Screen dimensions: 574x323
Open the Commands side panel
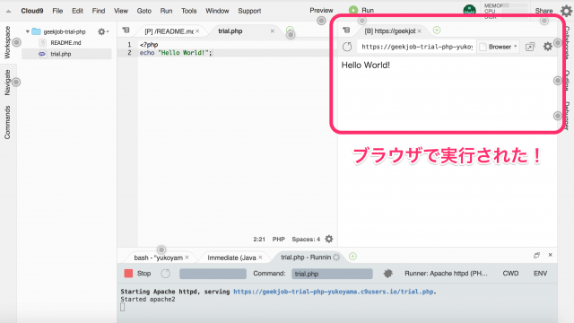point(7,122)
